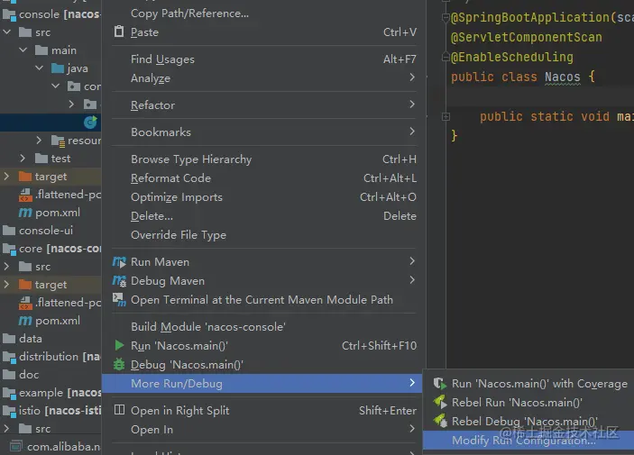This screenshot has height=455, width=634.
Task: Click the orange target folder icon under console
Action: (25, 177)
